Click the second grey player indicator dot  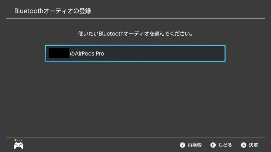point(18,140)
